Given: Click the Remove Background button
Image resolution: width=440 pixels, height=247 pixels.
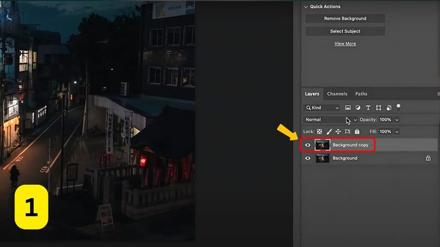Looking at the screenshot, I should pos(345,18).
